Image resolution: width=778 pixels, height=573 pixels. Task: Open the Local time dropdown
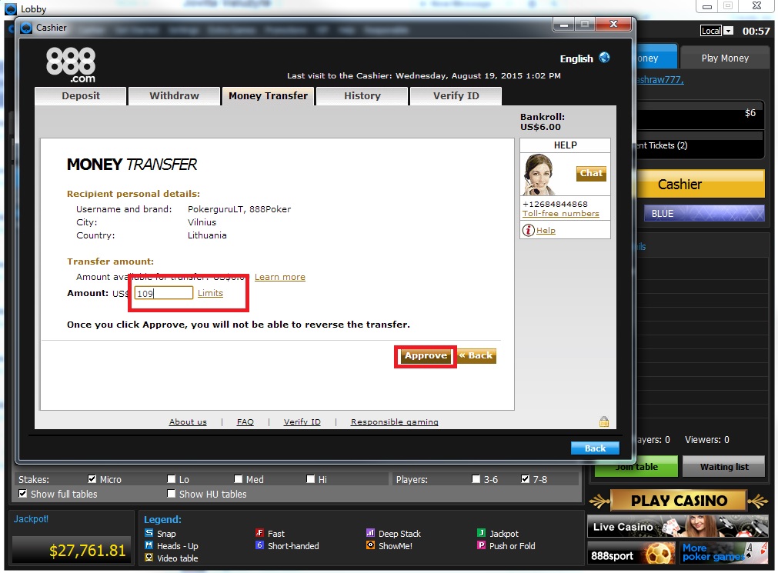[728, 31]
